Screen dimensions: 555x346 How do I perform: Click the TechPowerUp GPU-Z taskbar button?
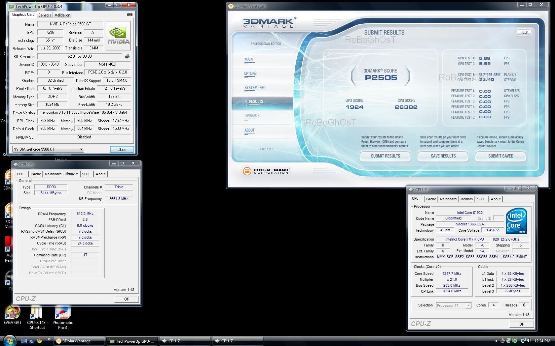(132, 341)
